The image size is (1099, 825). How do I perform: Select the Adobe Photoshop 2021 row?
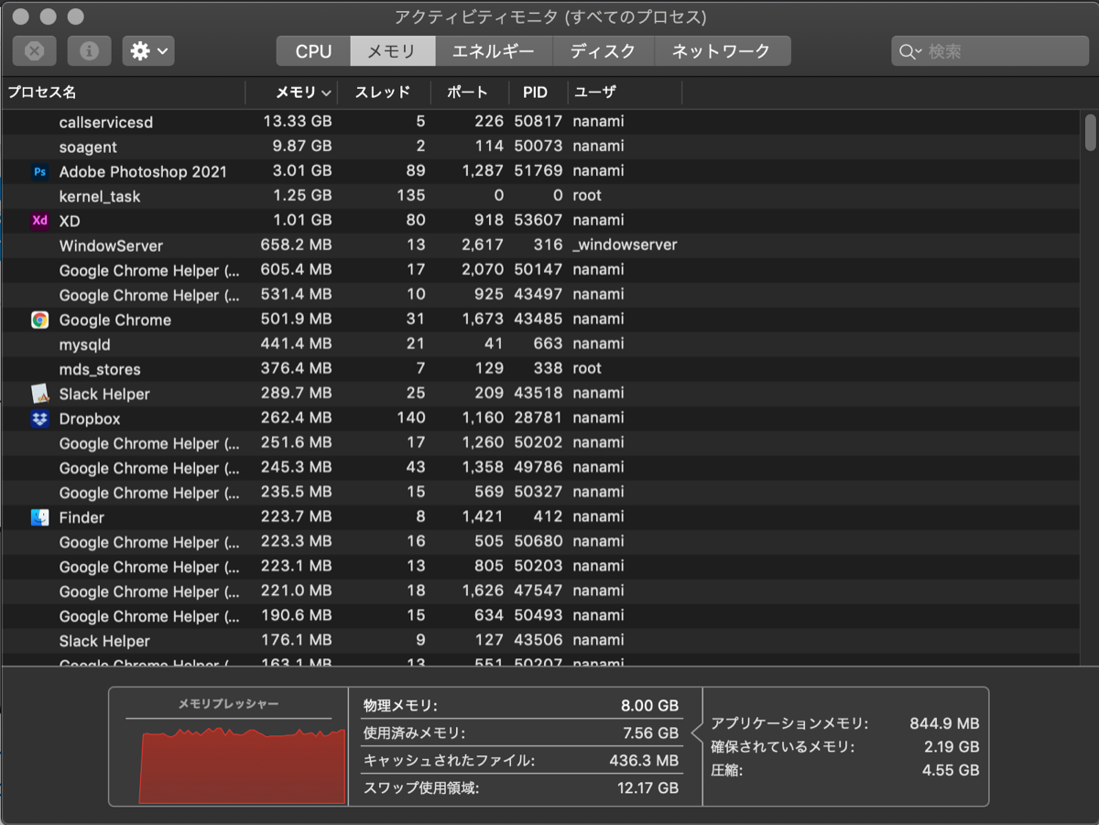(541, 171)
